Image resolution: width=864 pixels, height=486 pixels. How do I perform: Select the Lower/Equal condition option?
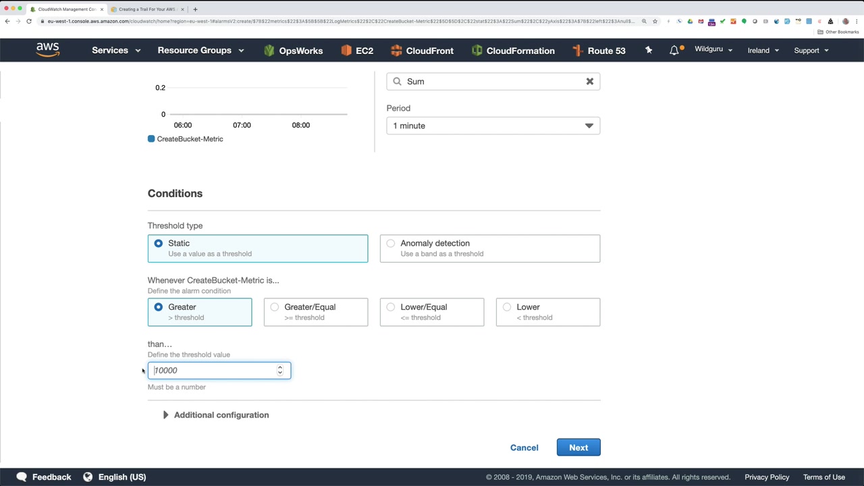click(391, 307)
